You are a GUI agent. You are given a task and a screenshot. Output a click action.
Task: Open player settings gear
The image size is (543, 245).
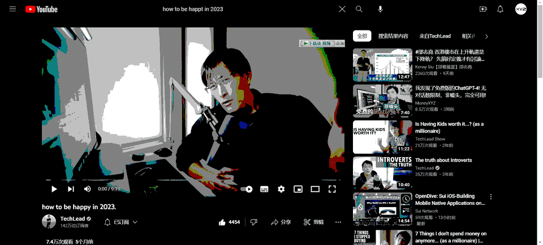(281, 189)
